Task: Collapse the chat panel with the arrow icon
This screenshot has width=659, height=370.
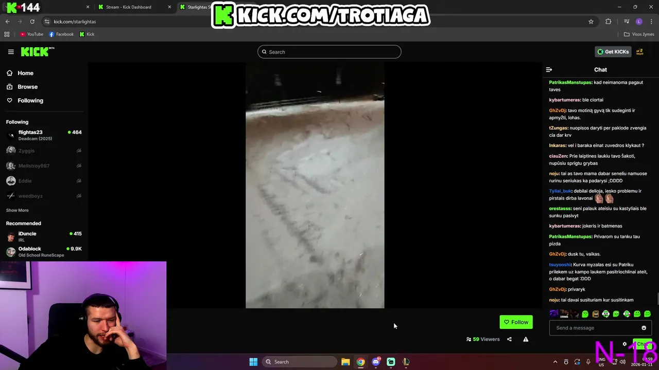Action: (x=549, y=70)
